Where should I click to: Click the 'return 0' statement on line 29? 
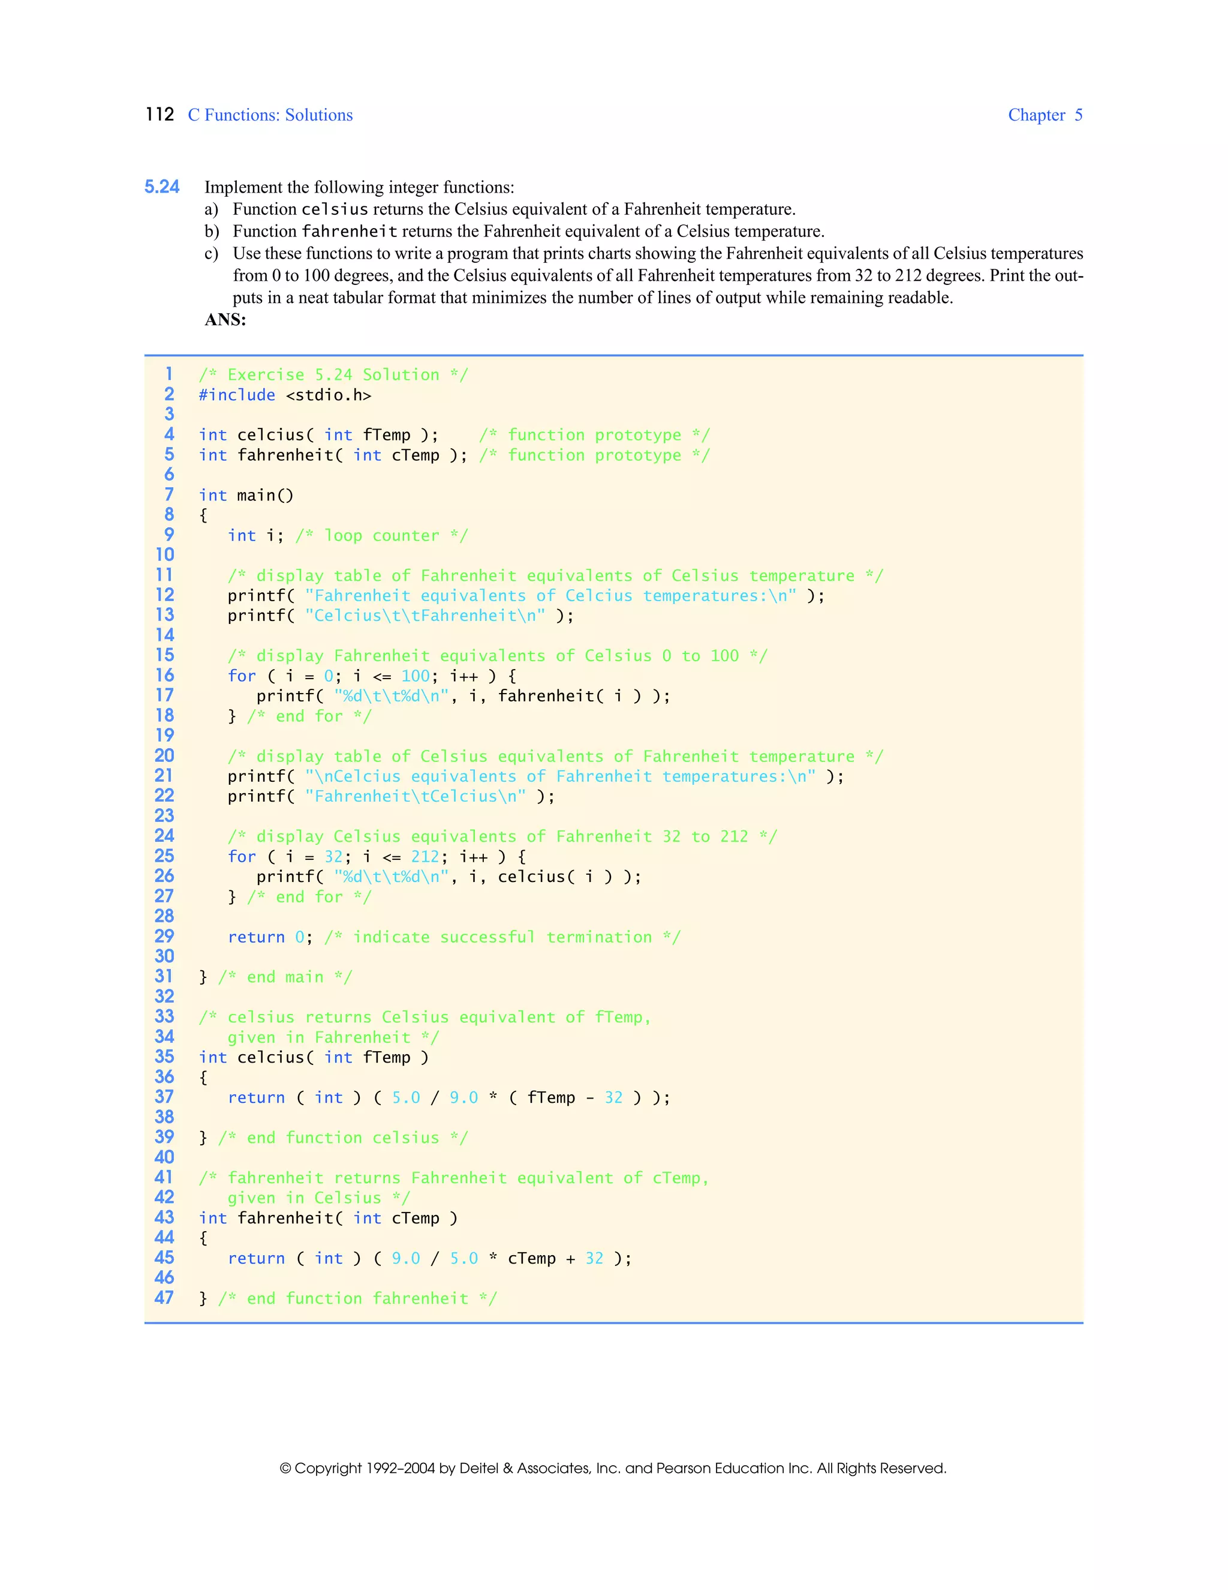[x=266, y=937]
